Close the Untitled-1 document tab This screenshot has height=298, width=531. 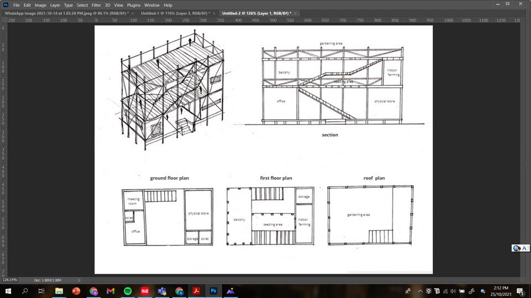pyautogui.click(x=214, y=13)
